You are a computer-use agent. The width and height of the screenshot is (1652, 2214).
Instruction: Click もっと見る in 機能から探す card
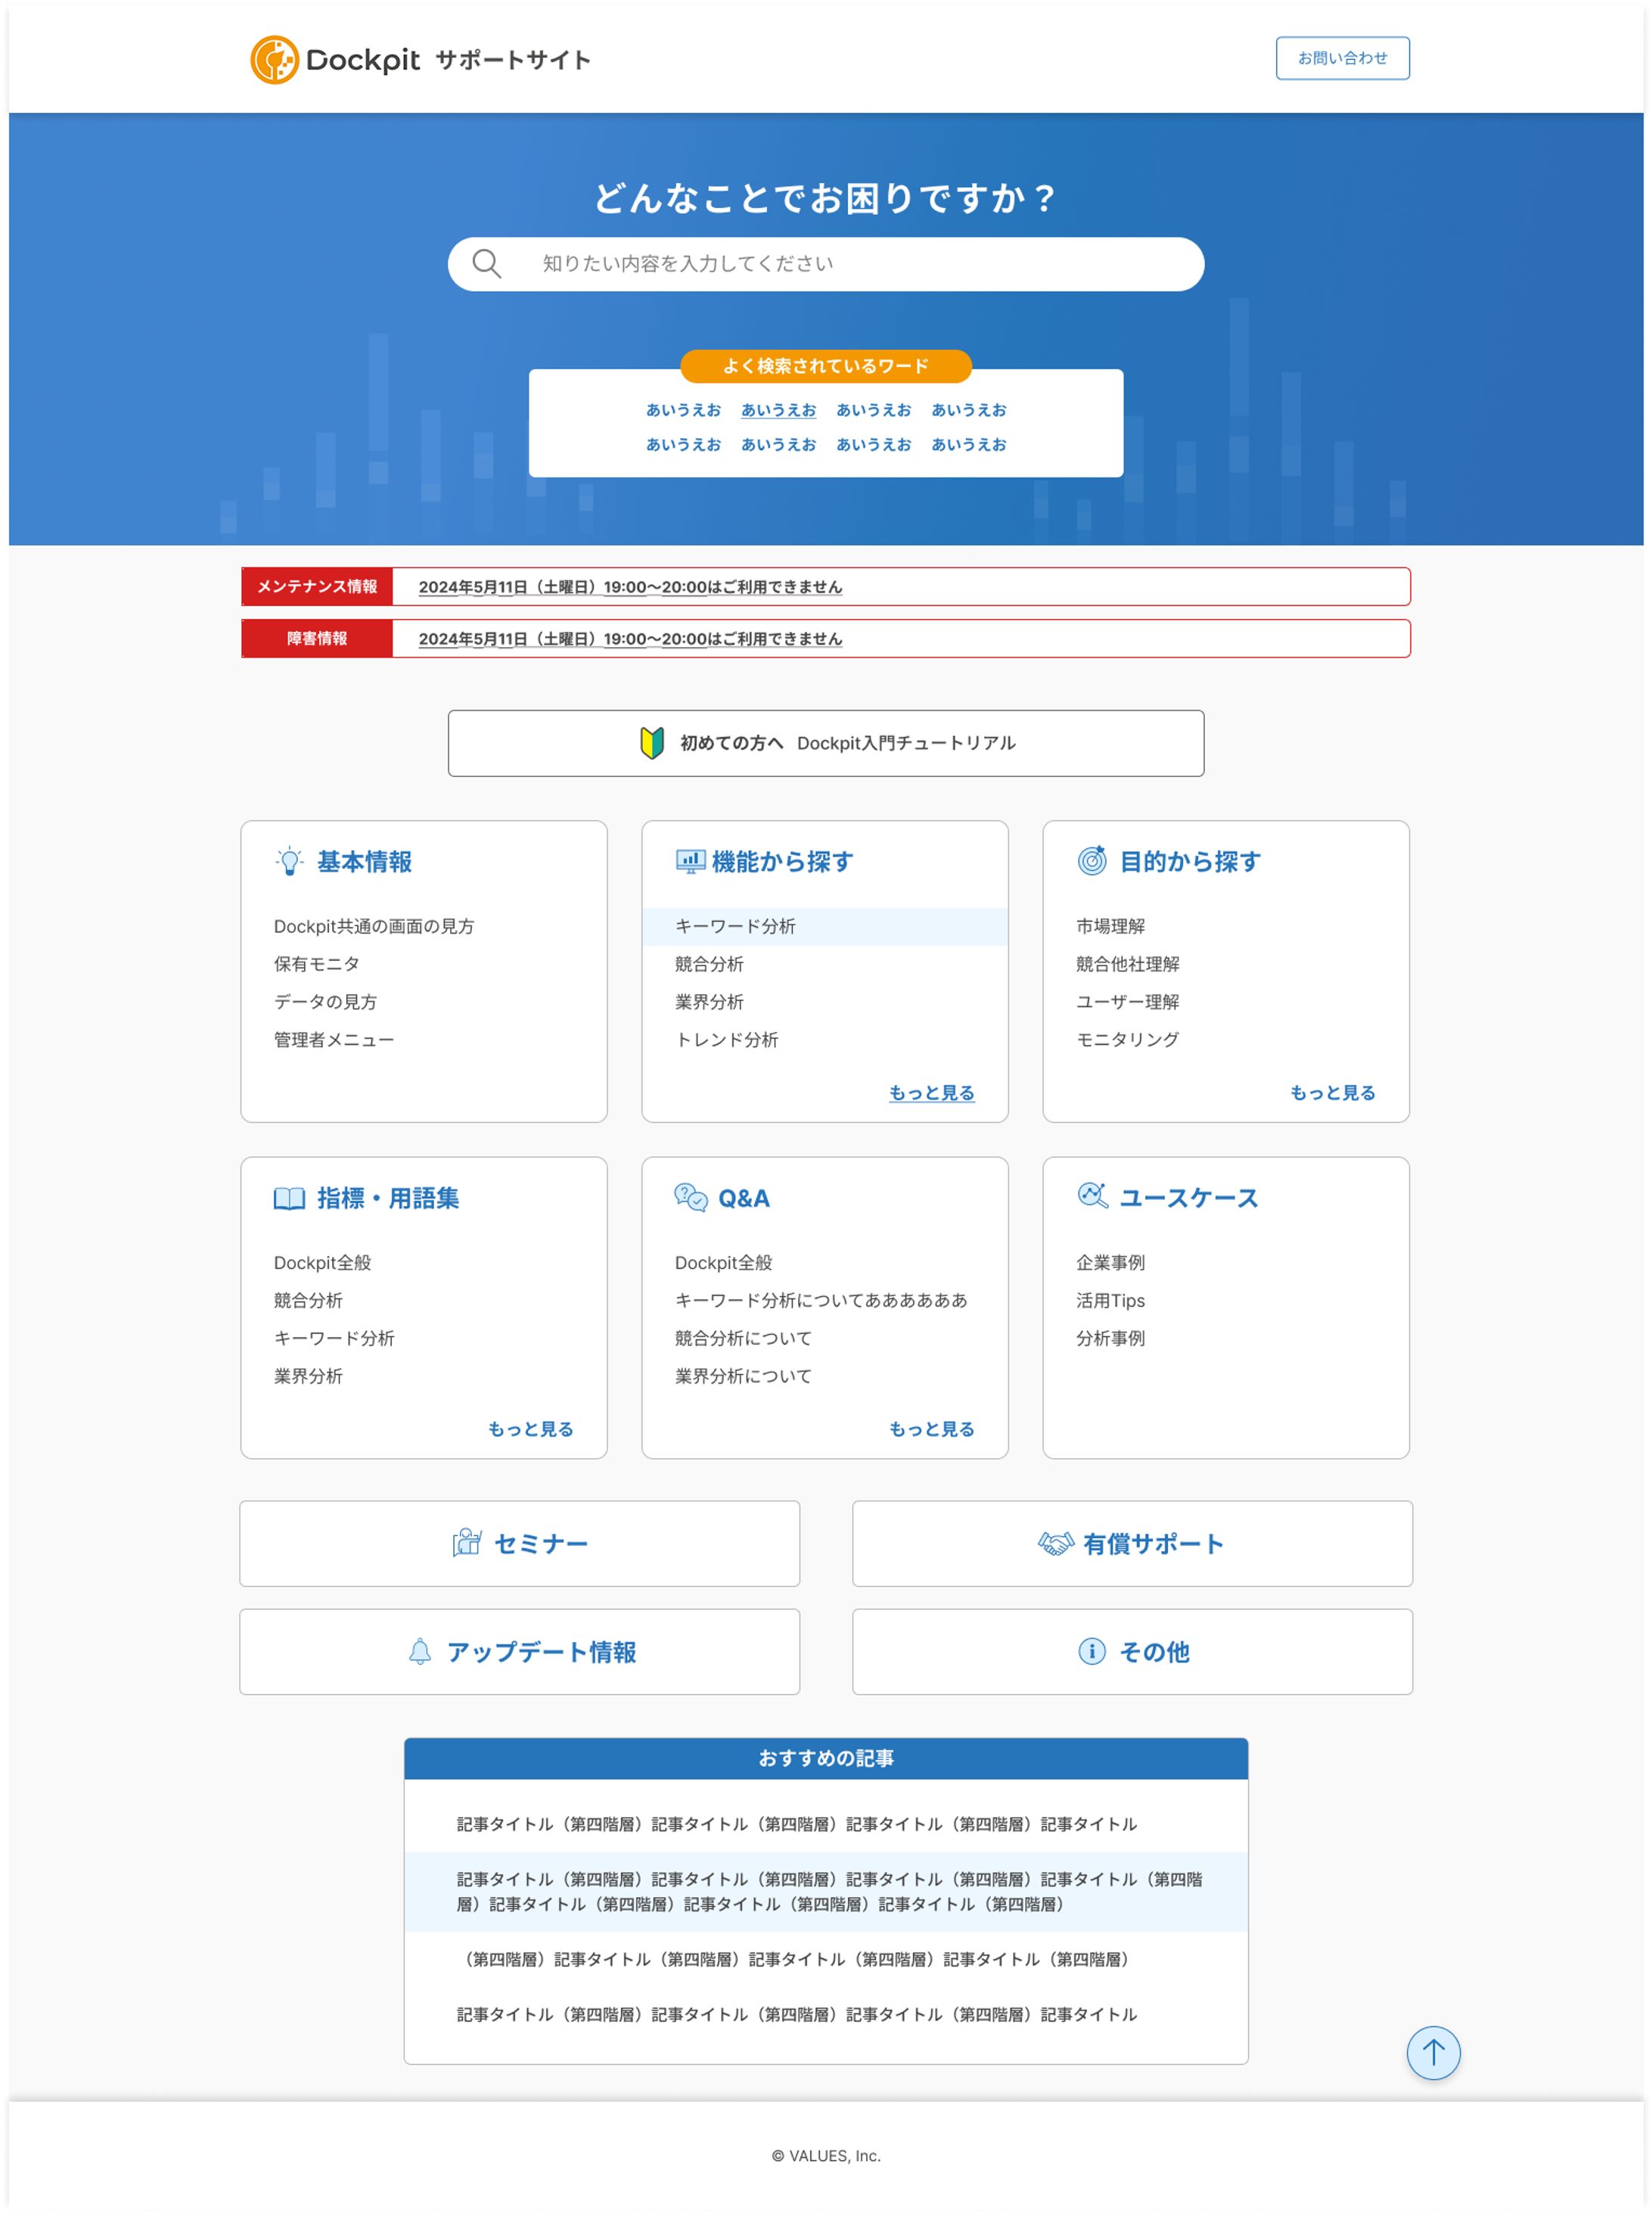932,1093
